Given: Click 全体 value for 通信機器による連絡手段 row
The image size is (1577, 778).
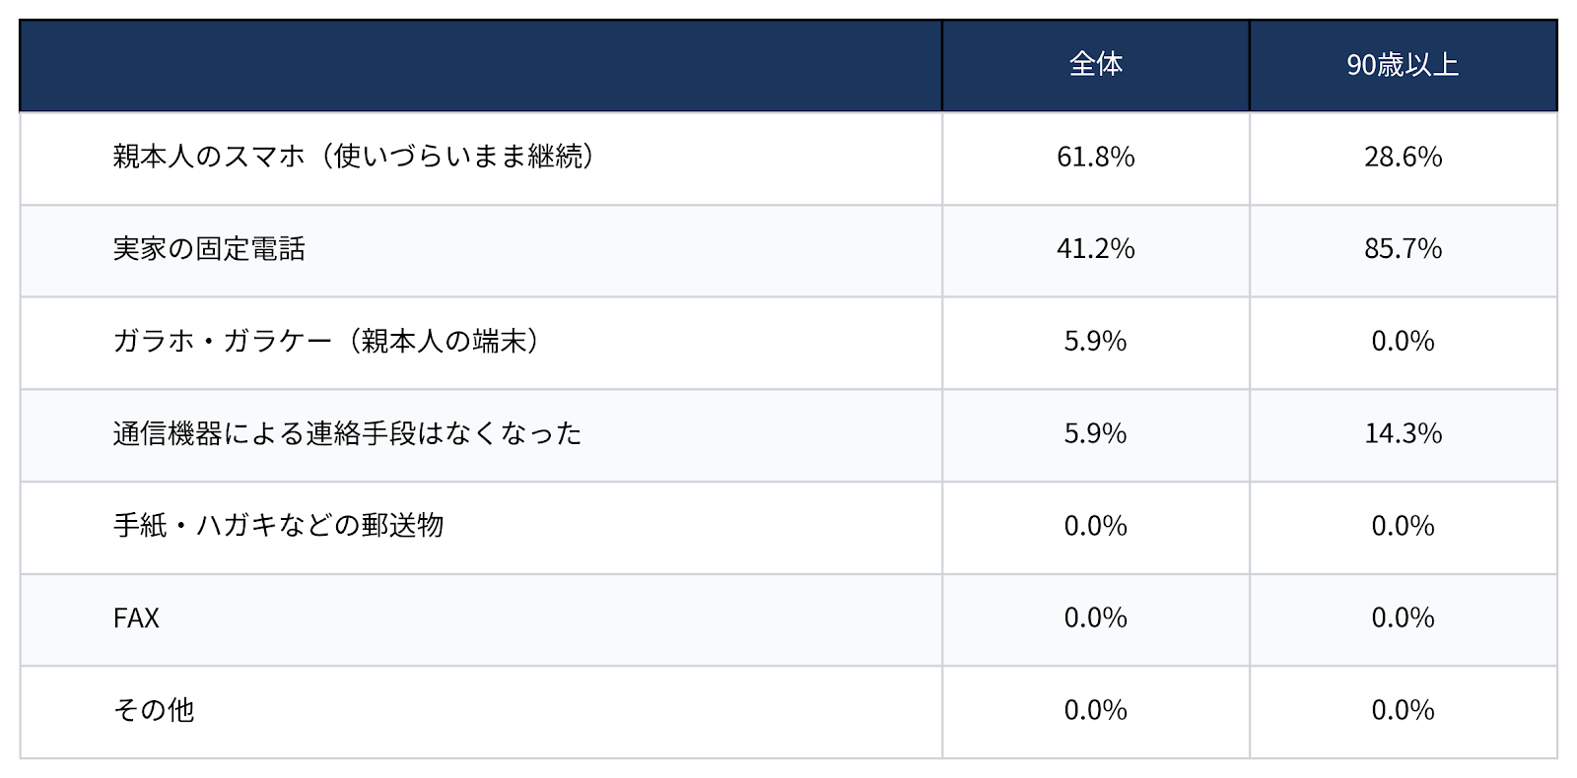Looking at the screenshot, I should 1095,433.
